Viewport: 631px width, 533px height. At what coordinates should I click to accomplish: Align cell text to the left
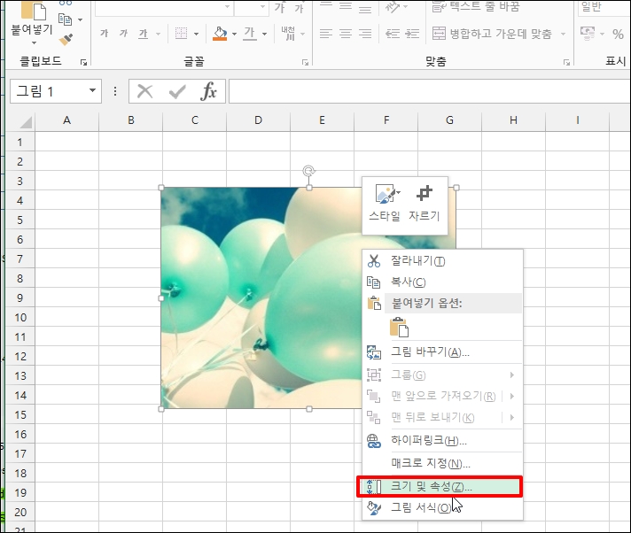(x=326, y=34)
